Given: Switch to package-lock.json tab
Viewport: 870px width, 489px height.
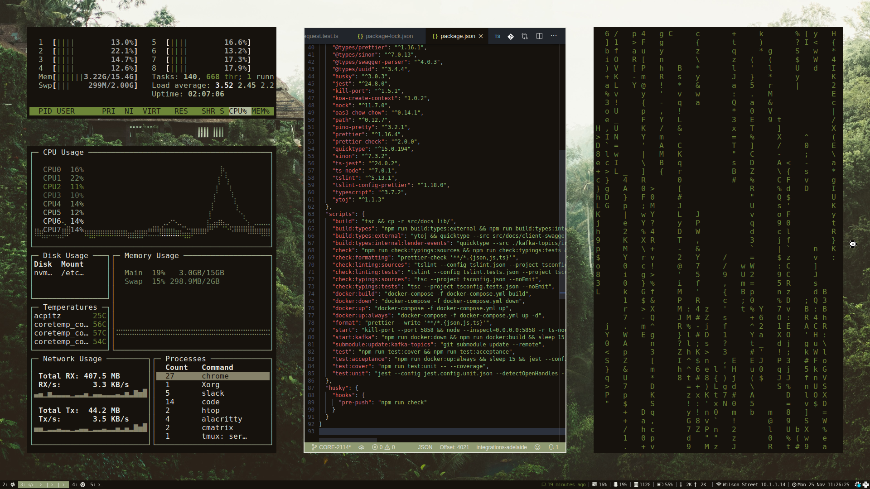Looking at the screenshot, I should pyautogui.click(x=385, y=36).
